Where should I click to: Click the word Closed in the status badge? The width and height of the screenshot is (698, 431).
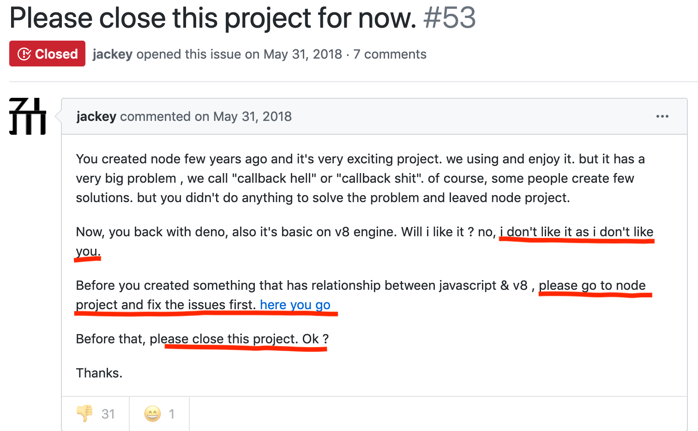pyautogui.click(x=56, y=54)
